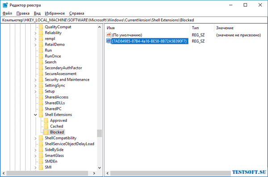Click the SharedAccess folder icon

click(x=41, y=97)
